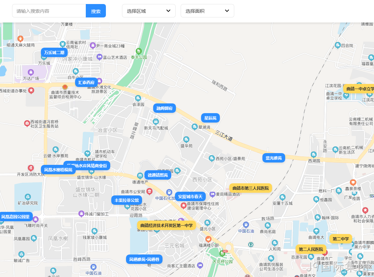Viewport: 374px width, 277px height.
Task: Select the 丰渠拉菲公馆 marker
Action: click(x=127, y=200)
